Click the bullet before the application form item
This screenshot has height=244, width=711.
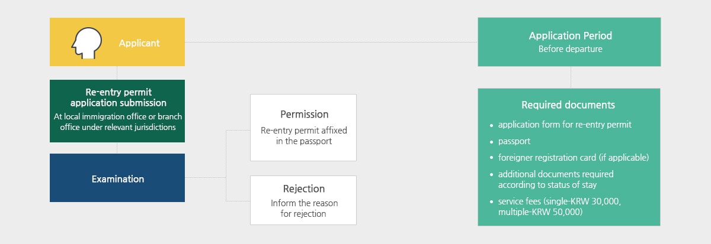coord(491,125)
